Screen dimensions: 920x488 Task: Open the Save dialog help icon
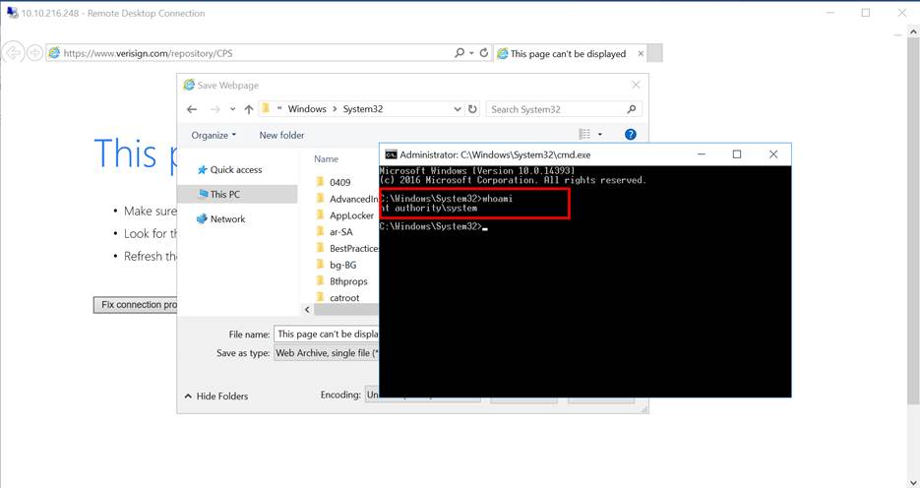pos(631,135)
